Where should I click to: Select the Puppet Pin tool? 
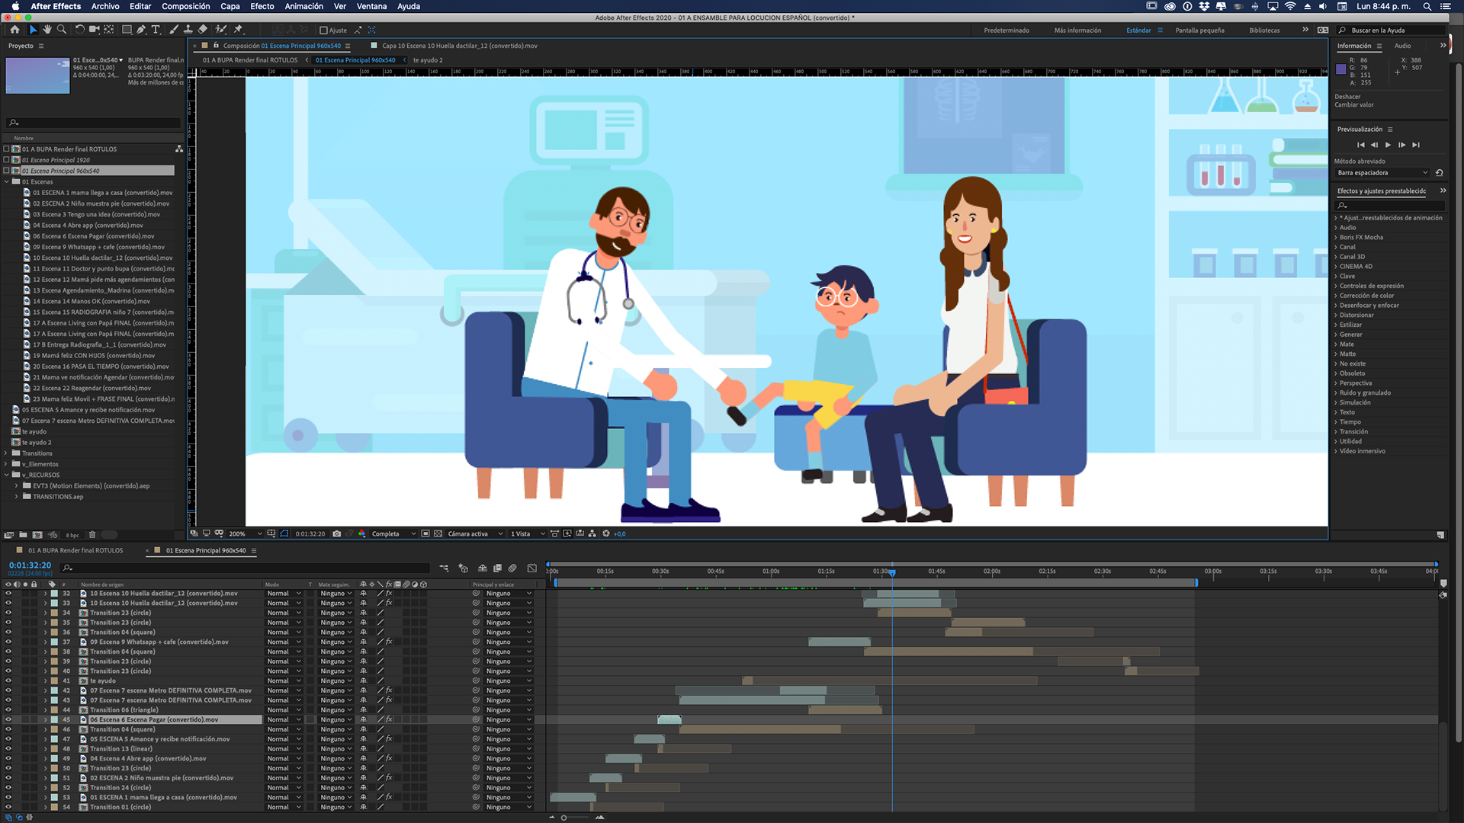point(239,30)
